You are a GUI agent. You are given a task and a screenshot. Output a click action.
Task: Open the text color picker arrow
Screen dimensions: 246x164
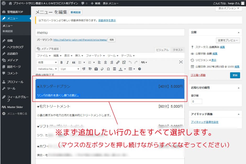coord(125,69)
